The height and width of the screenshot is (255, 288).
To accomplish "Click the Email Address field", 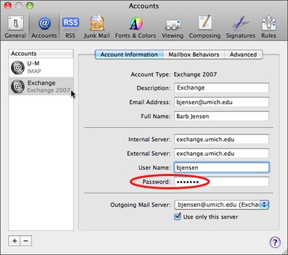I will pos(222,102).
